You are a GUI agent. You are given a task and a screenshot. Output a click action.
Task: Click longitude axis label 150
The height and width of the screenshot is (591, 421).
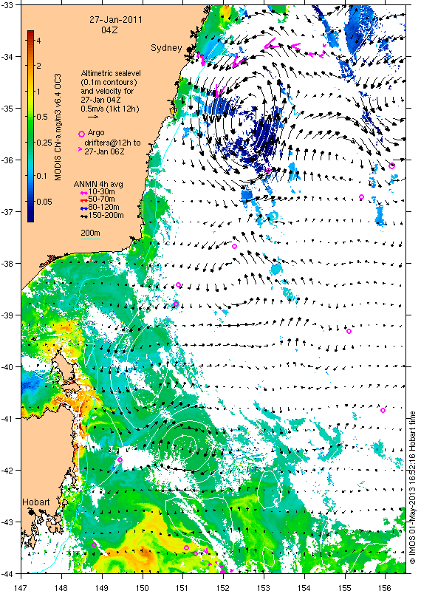pyautogui.click(x=142, y=587)
